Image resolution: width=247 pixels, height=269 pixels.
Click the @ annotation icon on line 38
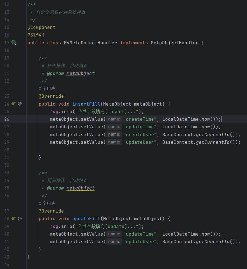[20, 218]
